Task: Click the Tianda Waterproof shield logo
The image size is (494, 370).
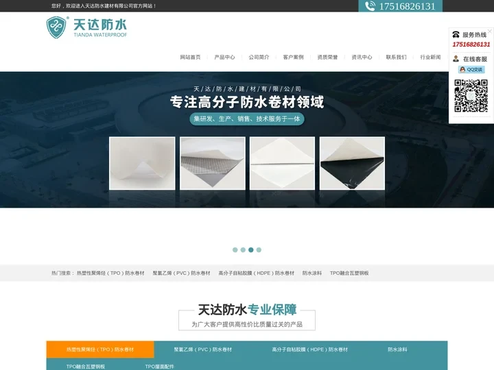Action: pyautogui.click(x=56, y=27)
